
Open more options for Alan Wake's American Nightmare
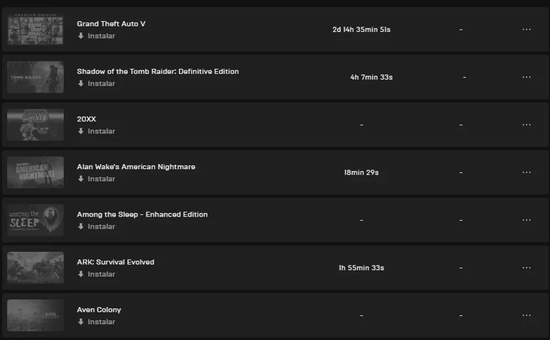[x=526, y=172]
